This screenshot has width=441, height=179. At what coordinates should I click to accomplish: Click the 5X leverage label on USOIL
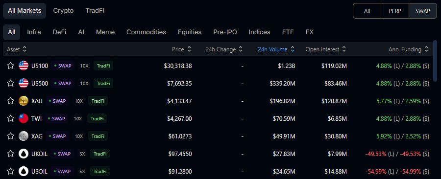point(82,171)
